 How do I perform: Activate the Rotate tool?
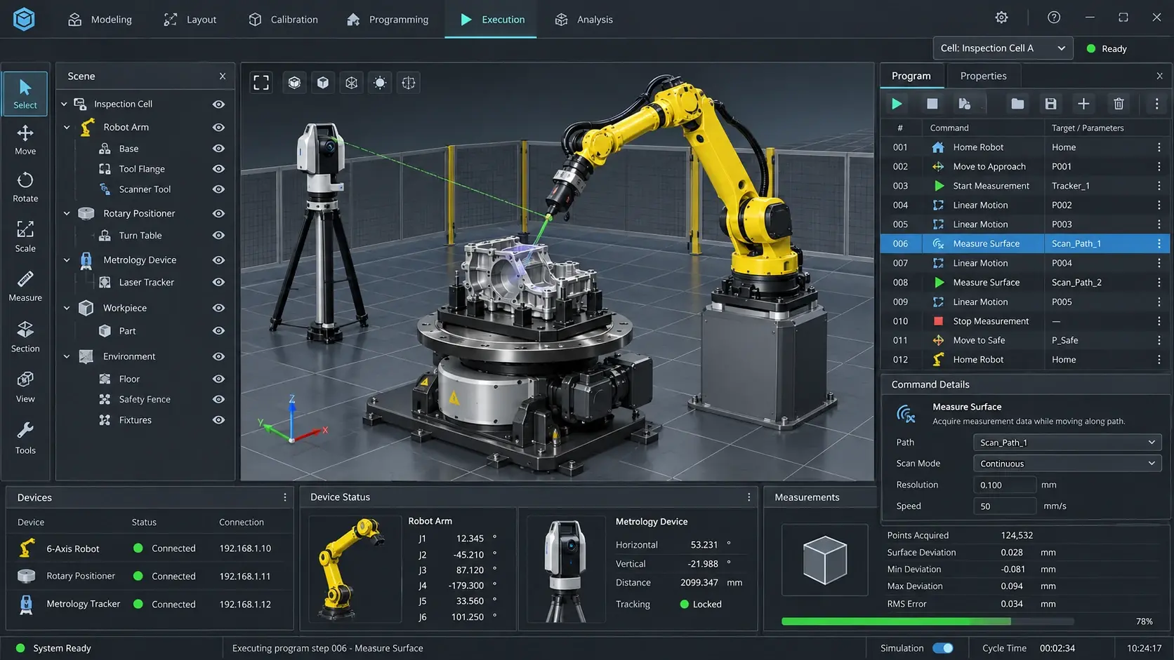25,187
